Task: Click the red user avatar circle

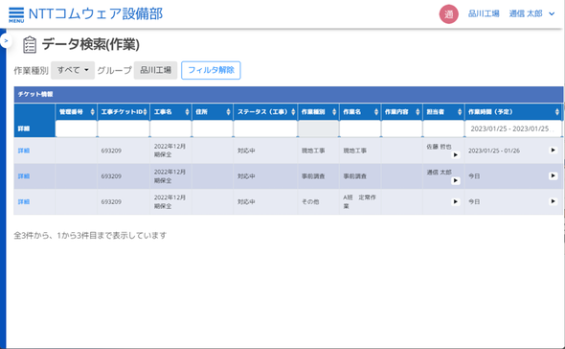Action: [448, 14]
